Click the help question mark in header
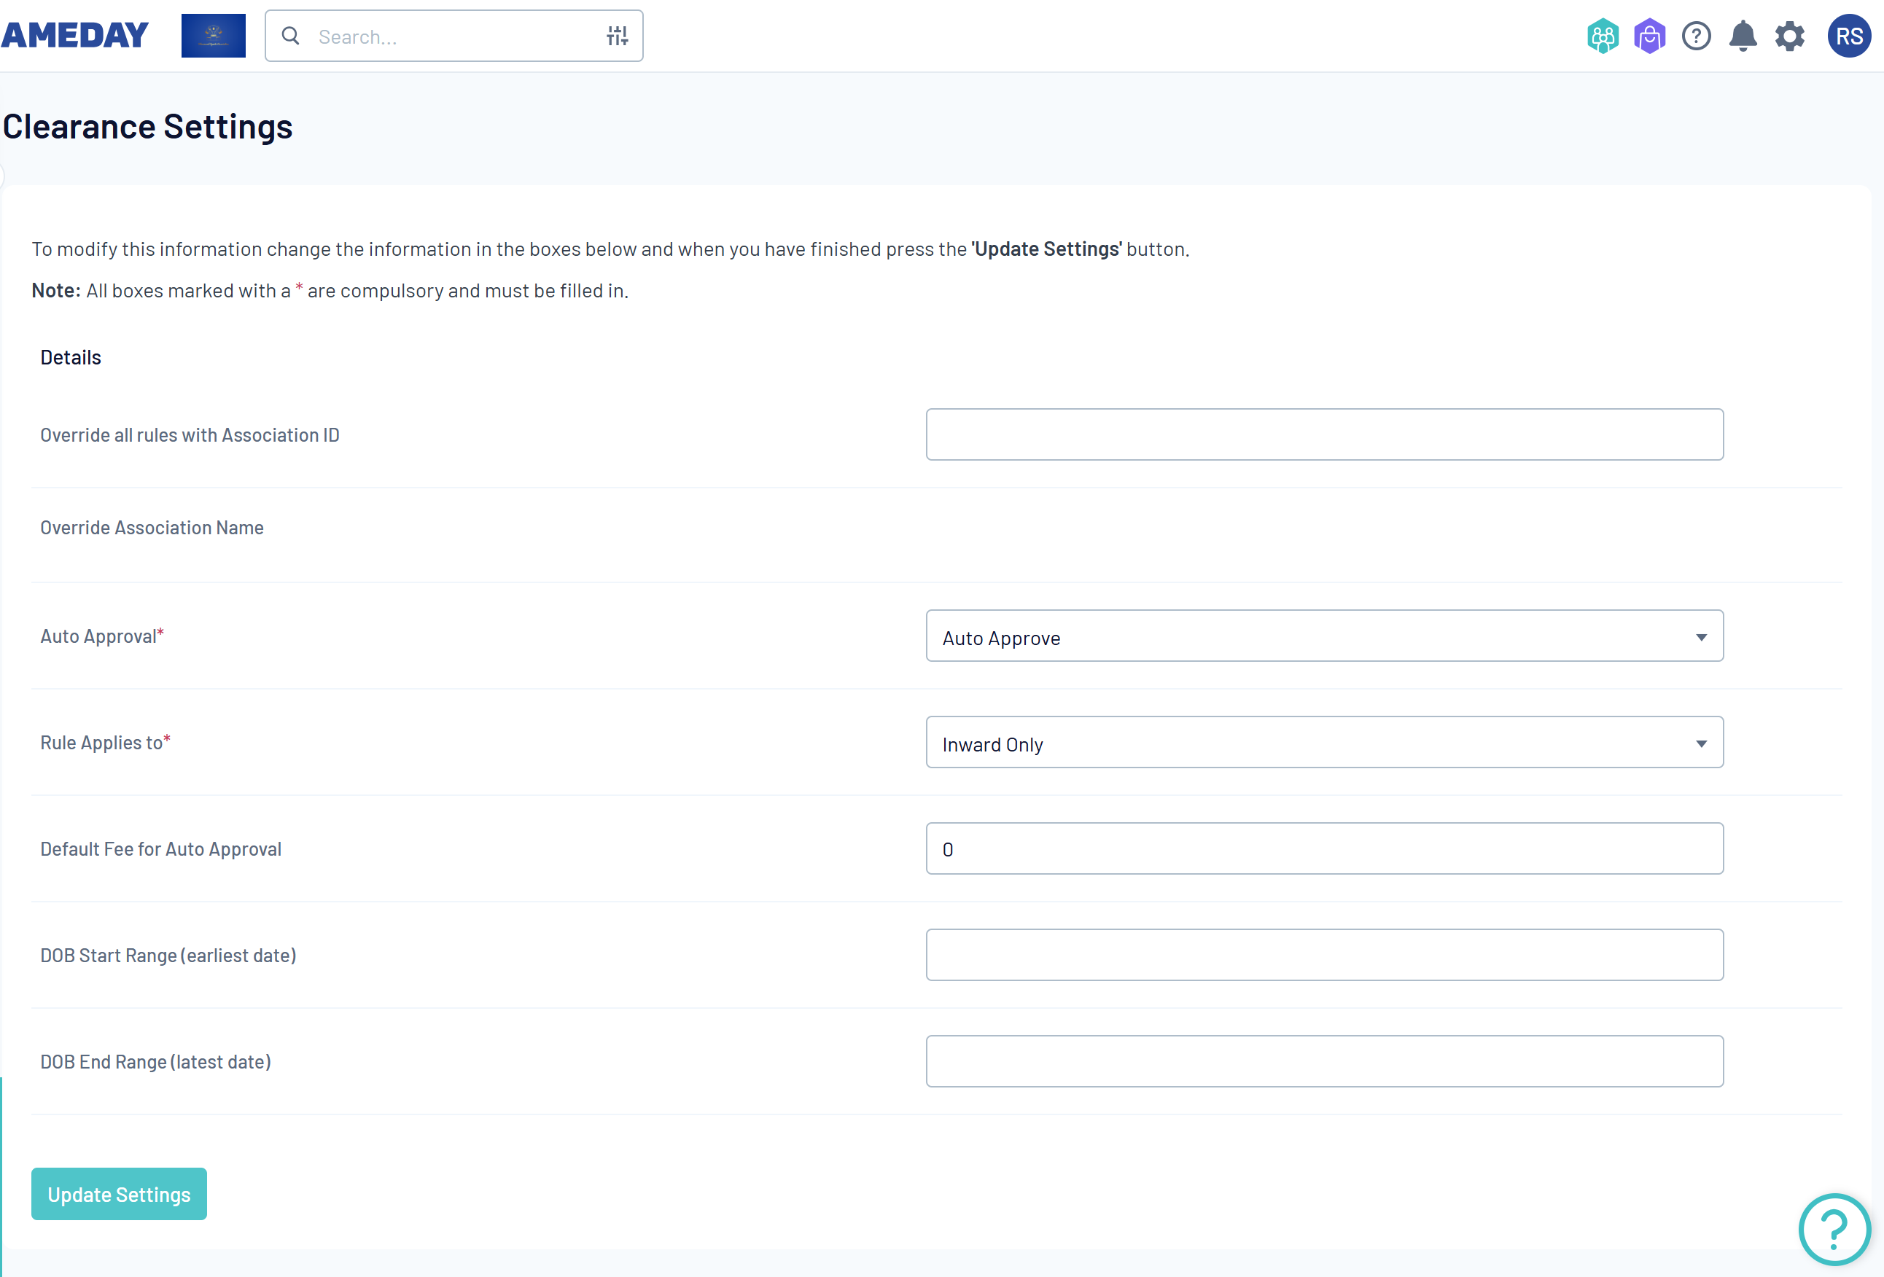Image resolution: width=1884 pixels, height=1277 pixels. 1696,36
